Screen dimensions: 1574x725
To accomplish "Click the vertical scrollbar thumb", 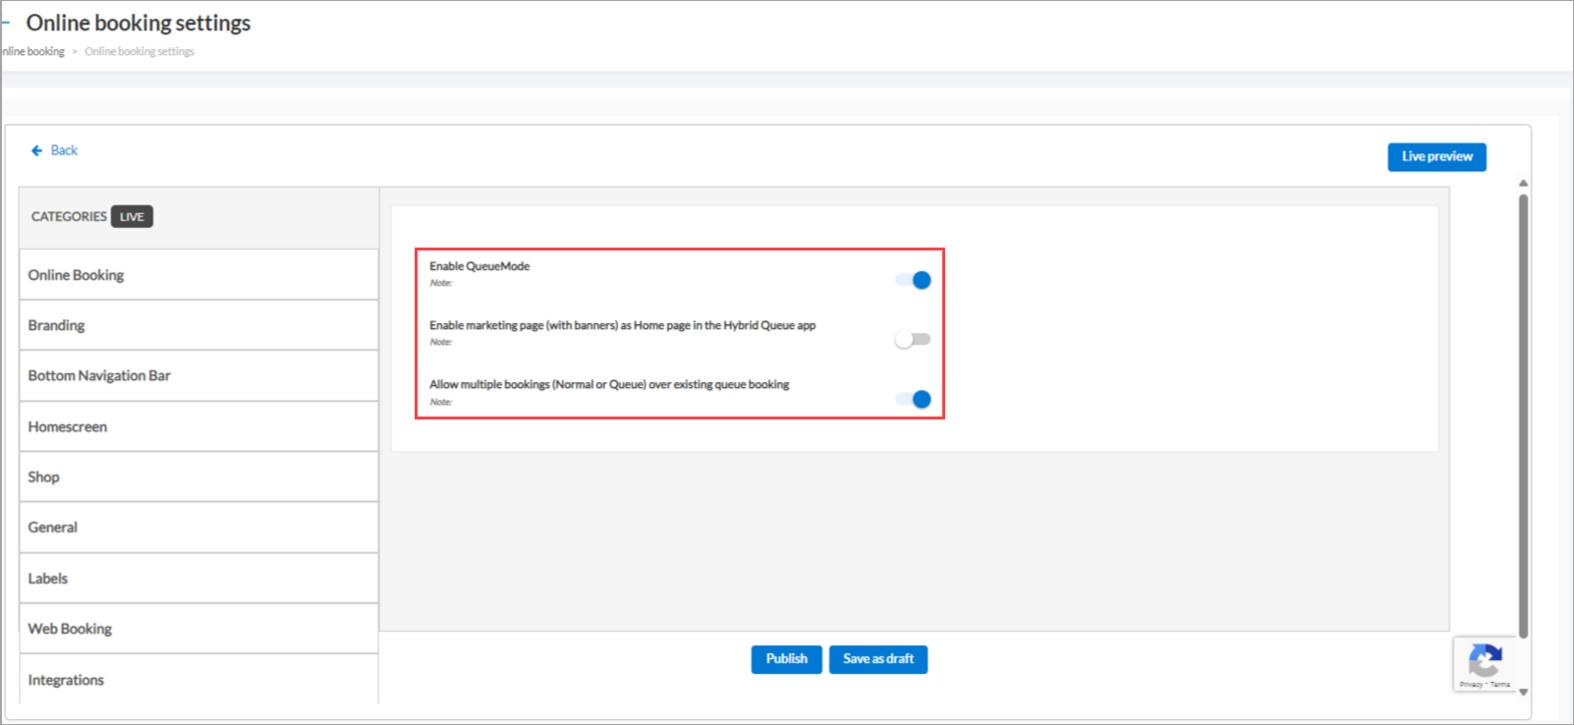I will coord(1523,416).
